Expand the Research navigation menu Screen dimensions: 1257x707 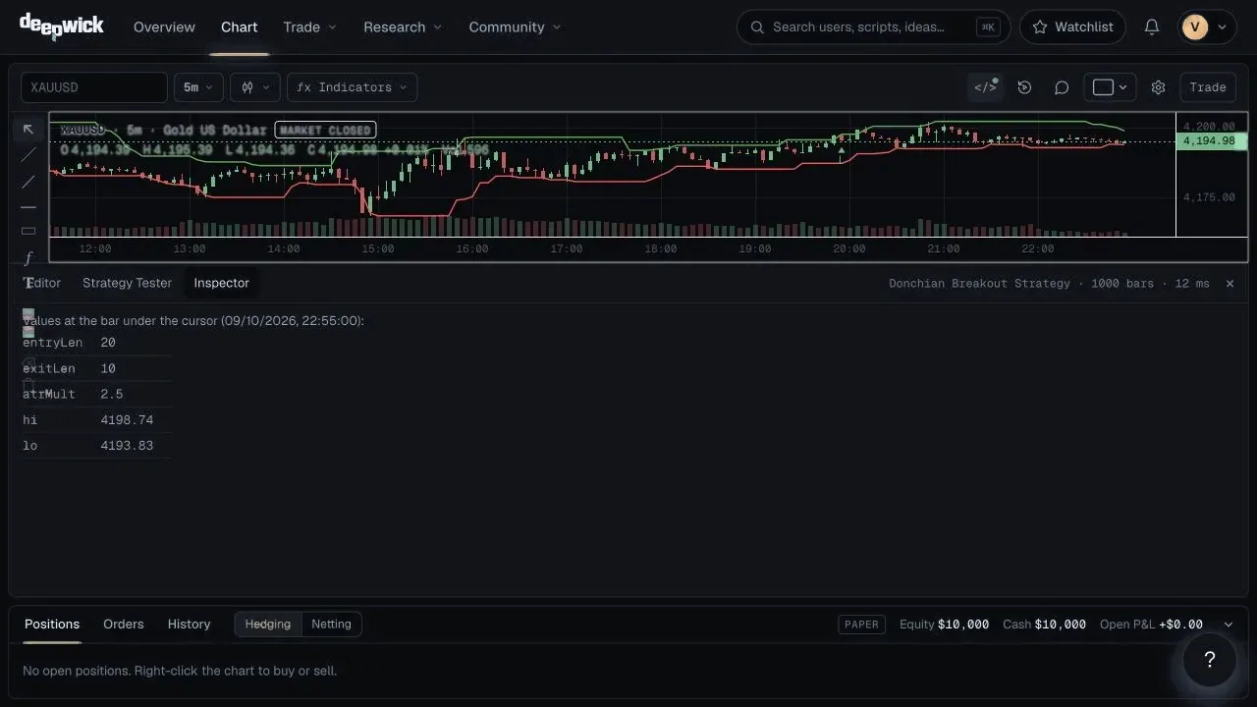[403, 27]
